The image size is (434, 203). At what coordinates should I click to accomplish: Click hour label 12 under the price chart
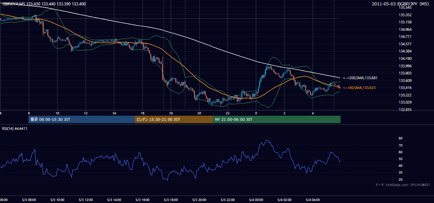coord(86,113)
